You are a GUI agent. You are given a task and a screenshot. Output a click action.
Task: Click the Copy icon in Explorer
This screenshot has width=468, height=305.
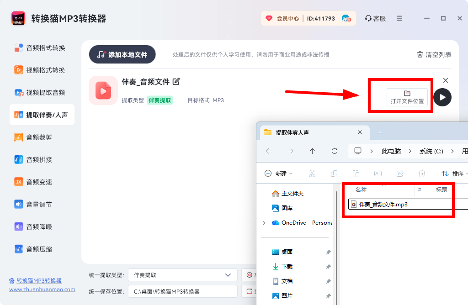[x=334, y=174]
